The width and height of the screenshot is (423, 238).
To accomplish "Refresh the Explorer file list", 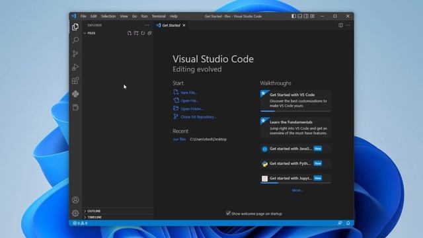I will point(143,33).
